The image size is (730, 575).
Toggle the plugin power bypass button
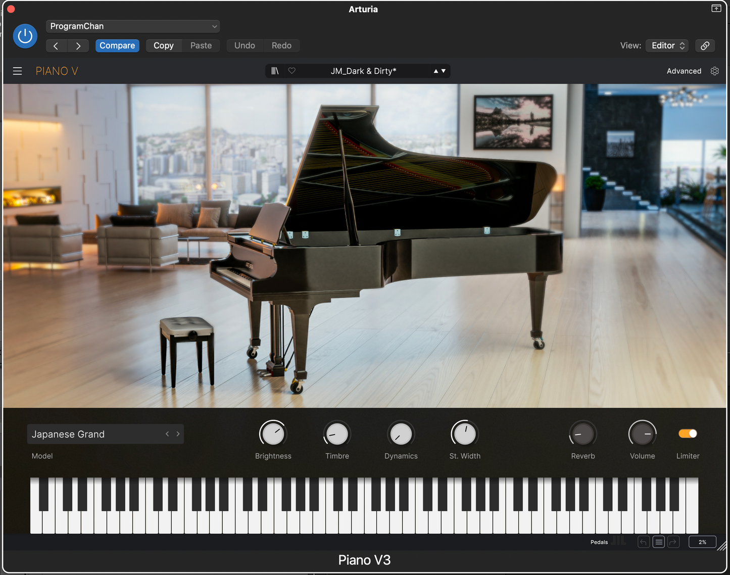[x=25, y=36]
